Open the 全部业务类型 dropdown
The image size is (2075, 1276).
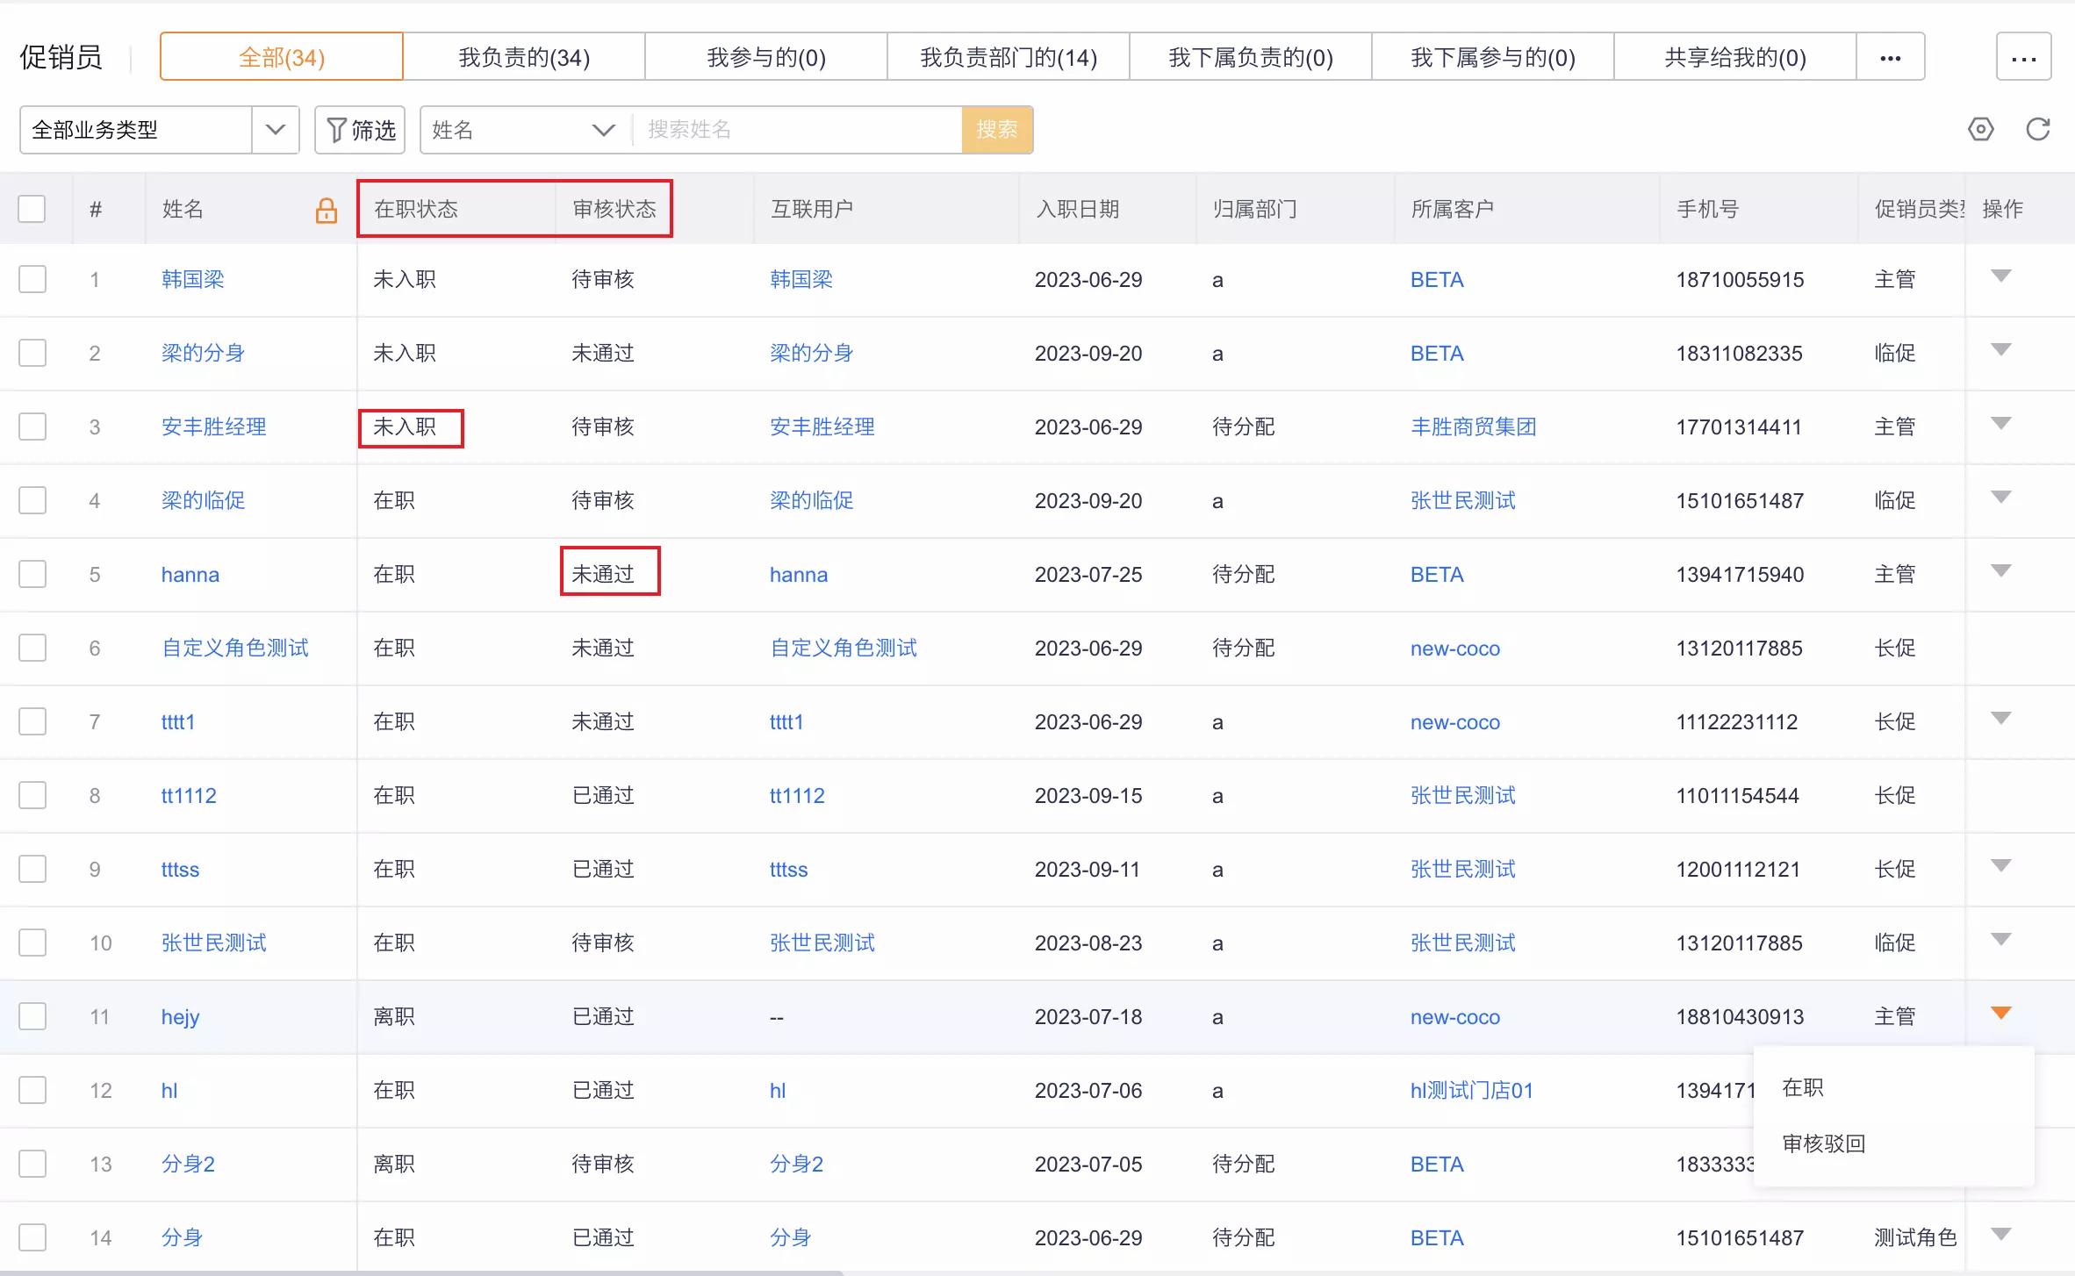pos(276,129)
